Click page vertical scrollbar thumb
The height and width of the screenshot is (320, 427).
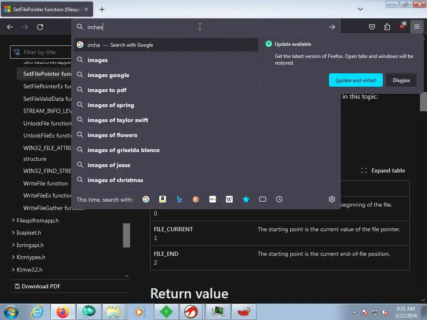pos(423,102)
